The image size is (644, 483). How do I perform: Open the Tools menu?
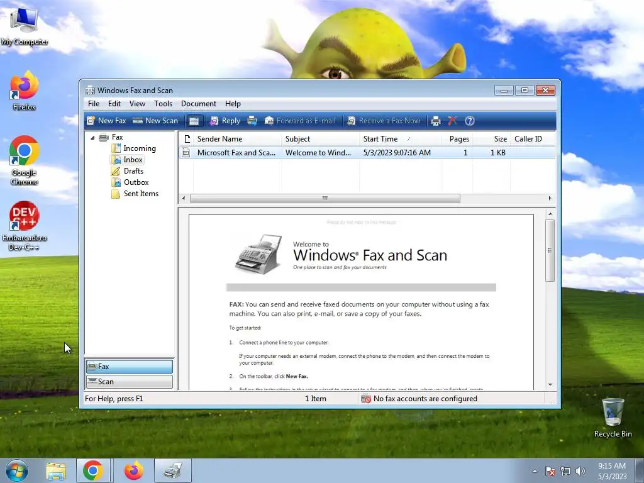[x=163, y=104]
